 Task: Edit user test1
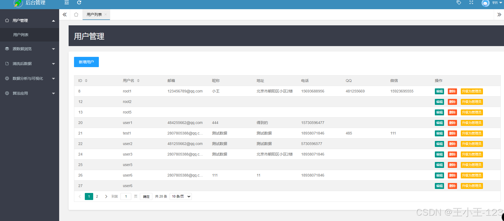point(439,133)
